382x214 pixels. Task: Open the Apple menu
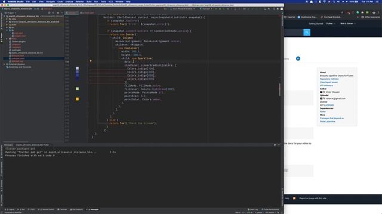point(4,1)
